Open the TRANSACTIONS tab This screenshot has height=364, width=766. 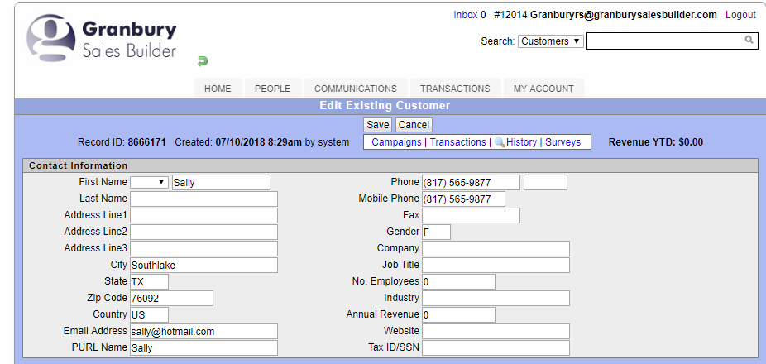[455, 89]
